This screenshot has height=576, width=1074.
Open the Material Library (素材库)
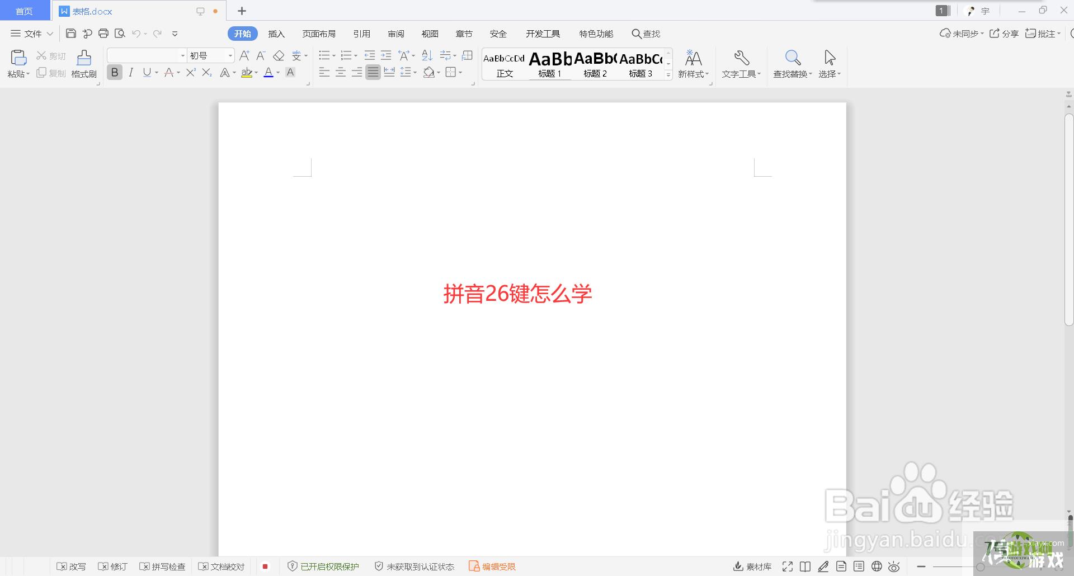coord(752,566)
